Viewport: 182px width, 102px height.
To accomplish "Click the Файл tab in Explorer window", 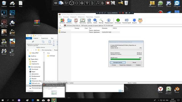I will coord(29,38).
